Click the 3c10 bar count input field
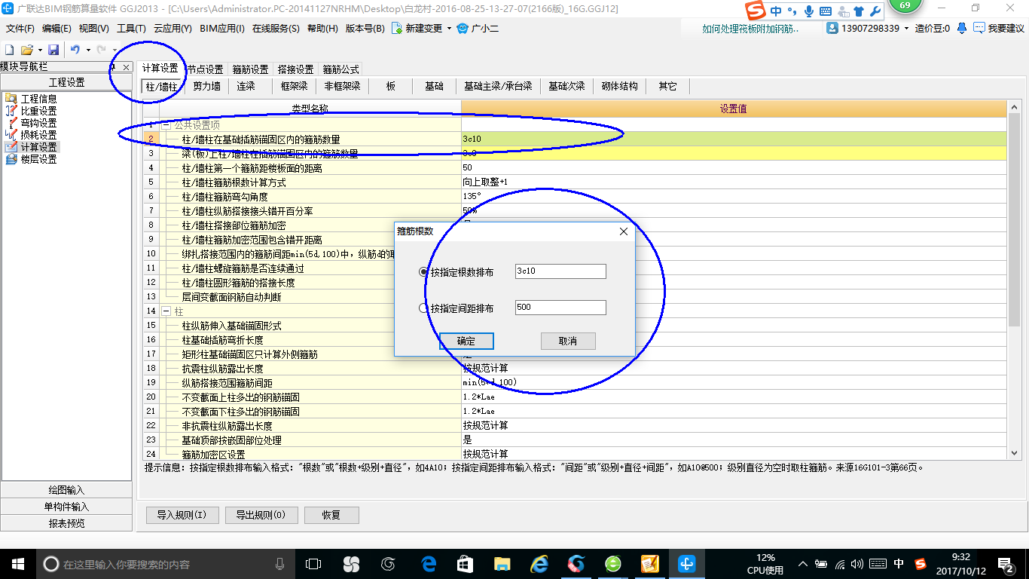1029x579 pixels. point(560,271)
